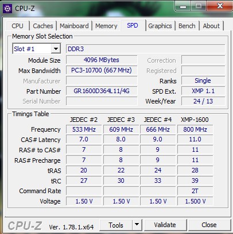
Task: Click the Validate button
Action: click(x=165, y=225)
